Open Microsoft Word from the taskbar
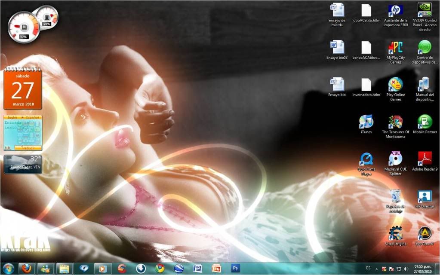The image size is (440, 275). tap(197, 269)
